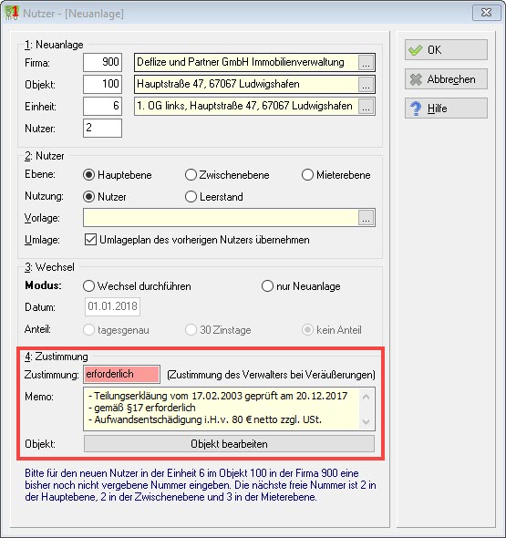Close the Nutzer Neuanlage dialog
Image resolution: width=506 pixels, height=538 pixels.
[x=486, y=13]
